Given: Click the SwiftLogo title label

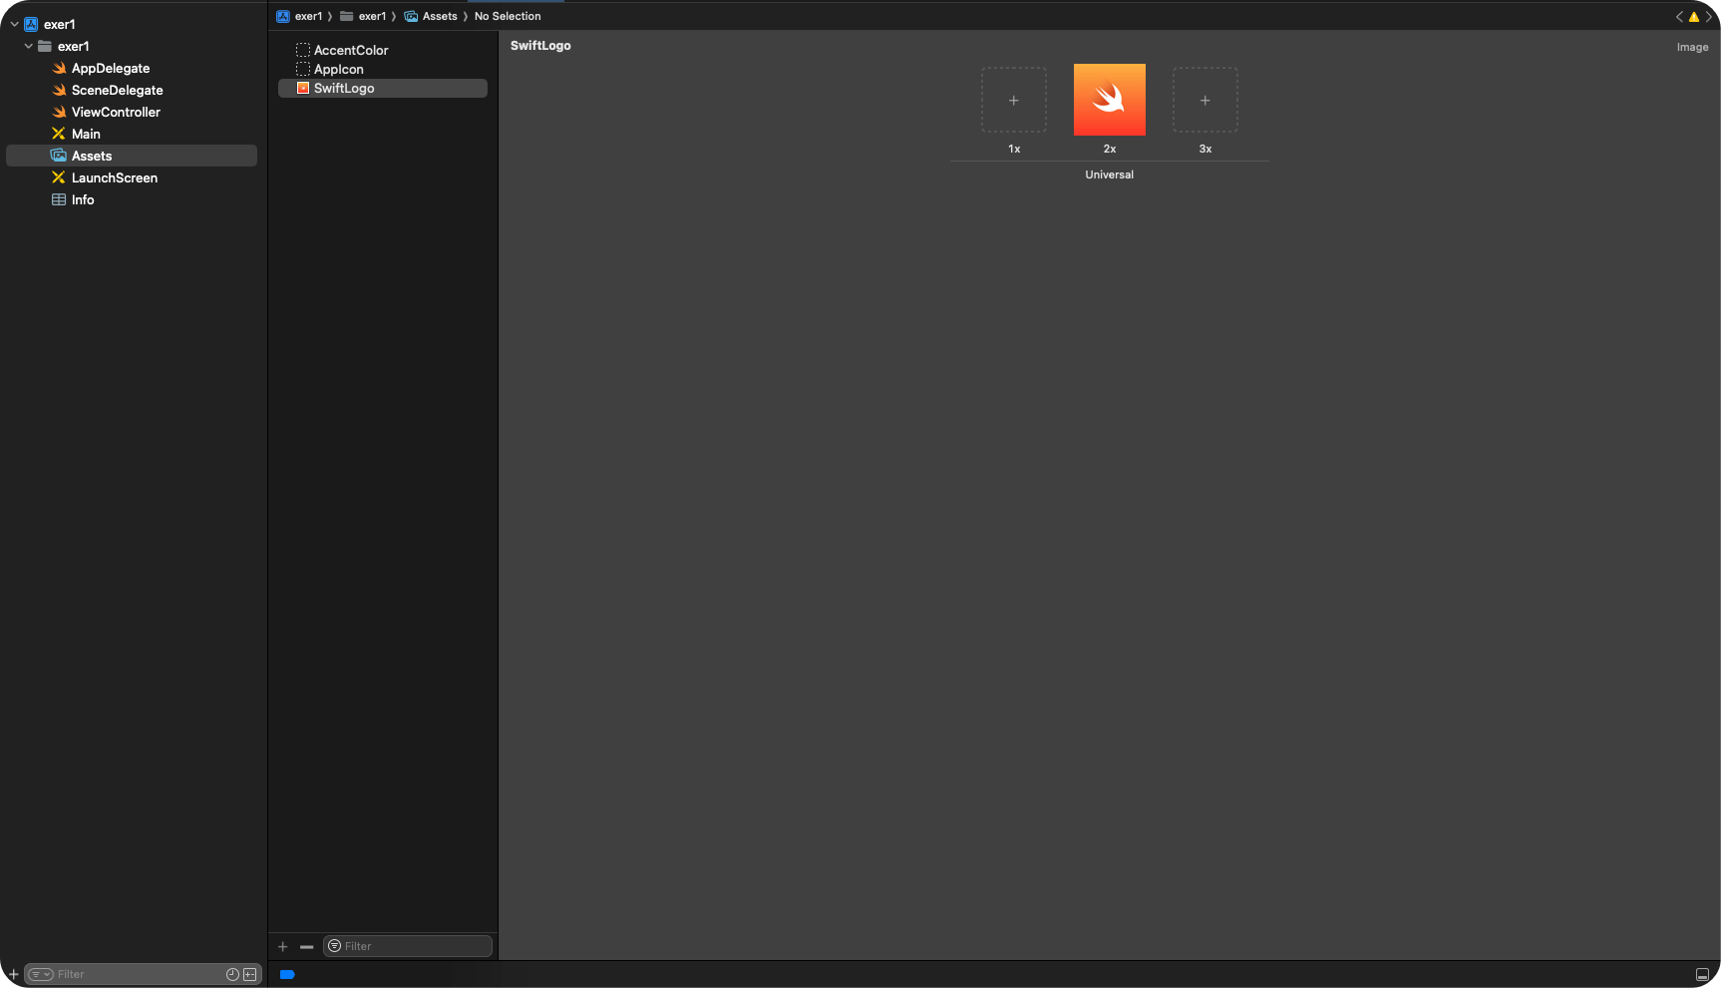Looking at the screenshot, I should point(540,46).
